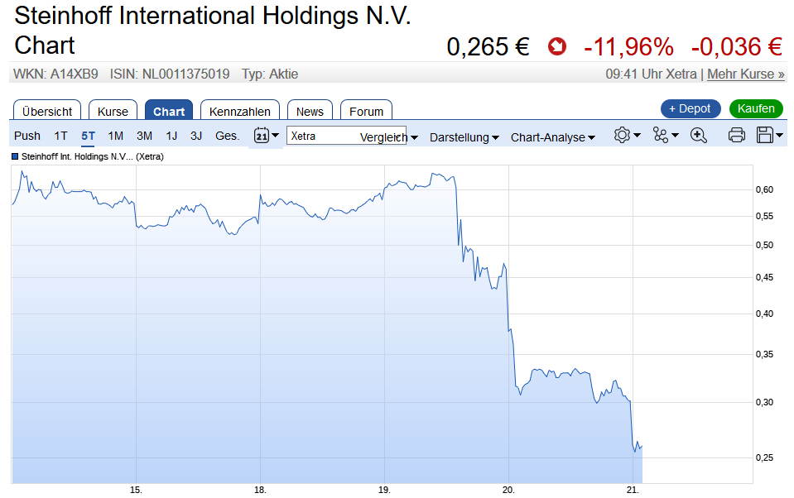794x498 pixels.
Task: Expand the Vergleich dropdown
Action: (389, 137)
